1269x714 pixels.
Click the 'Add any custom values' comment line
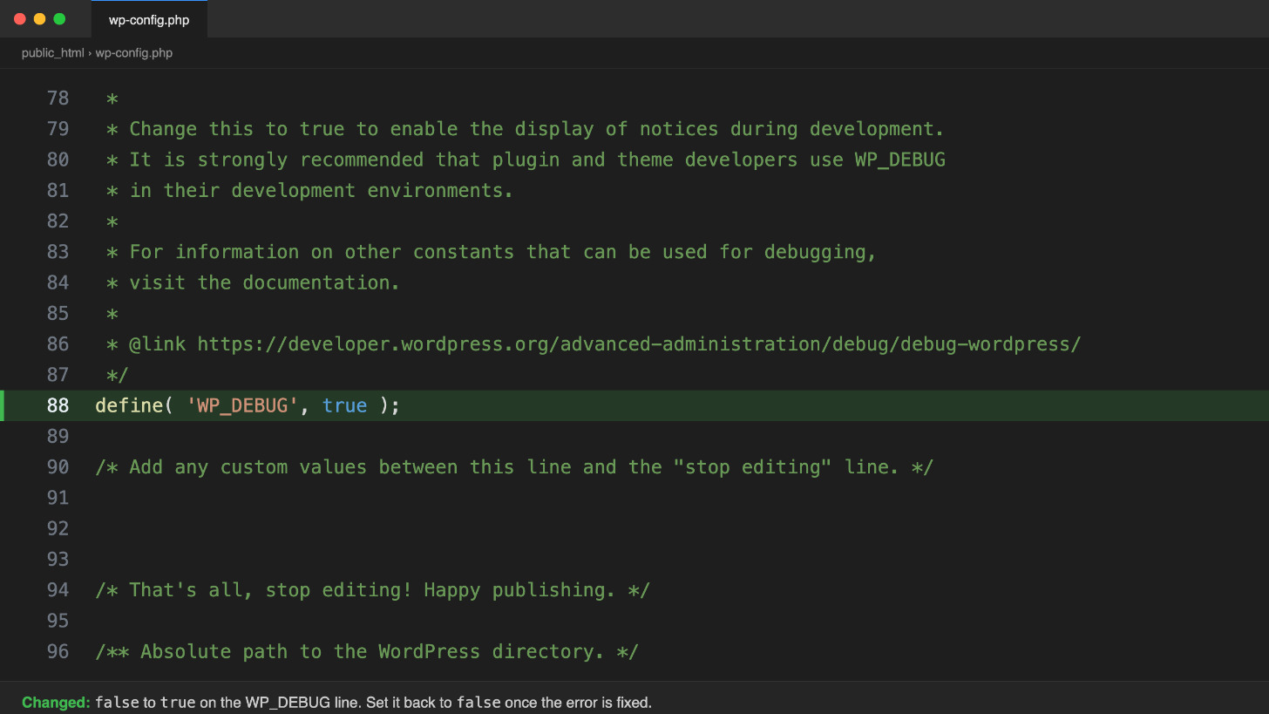[x=514, y=467]
